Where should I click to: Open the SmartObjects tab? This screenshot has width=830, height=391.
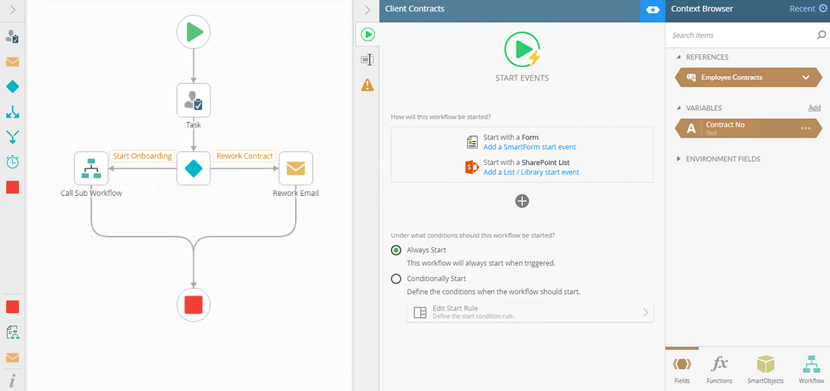coord(765,369)
